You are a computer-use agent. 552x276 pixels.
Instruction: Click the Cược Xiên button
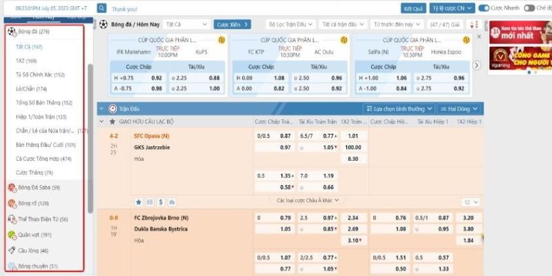(233, 24)
